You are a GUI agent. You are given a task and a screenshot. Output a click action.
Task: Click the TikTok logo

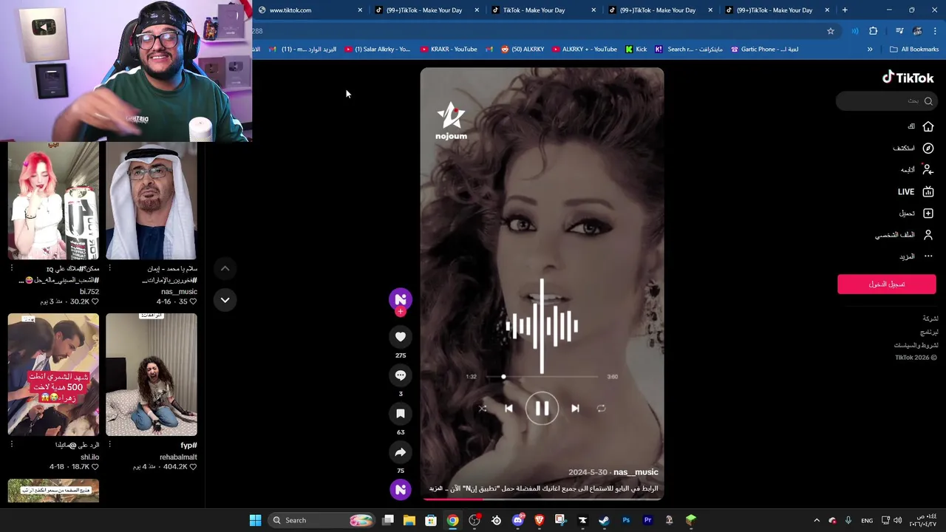tap(908, 77)
